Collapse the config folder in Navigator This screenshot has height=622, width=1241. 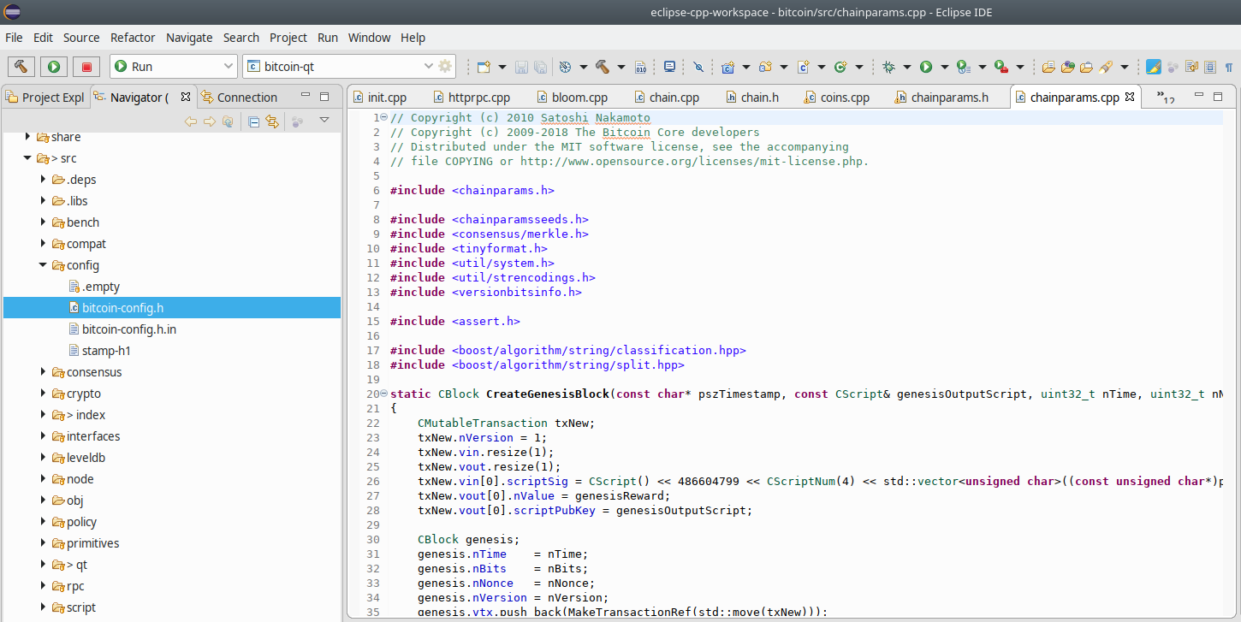pos(43,265)
